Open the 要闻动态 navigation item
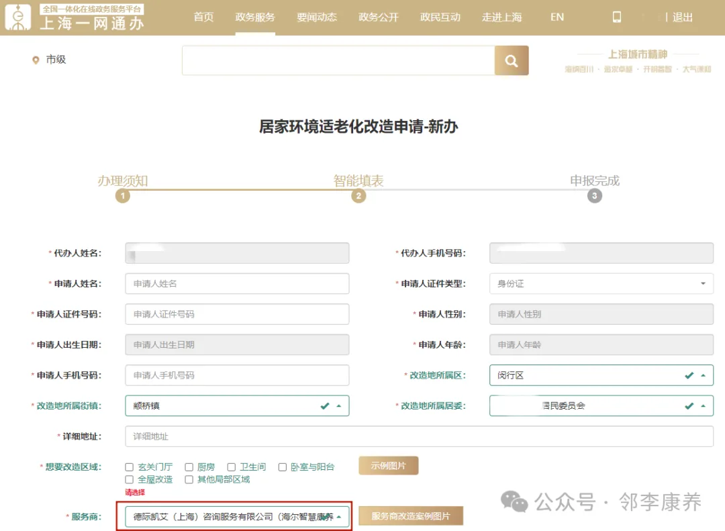This screenshot has width=725, height=531. click(x=317, y=17)
